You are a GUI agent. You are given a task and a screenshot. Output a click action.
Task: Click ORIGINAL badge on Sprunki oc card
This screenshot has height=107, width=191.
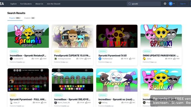(x=103, y=95)
